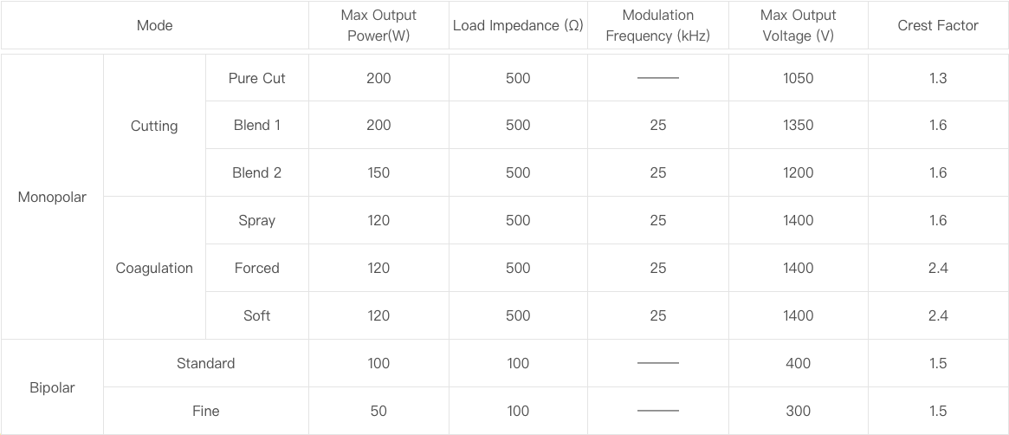Select the Blend 1 mode cell
Viewport: 1009px width, 435px height.
(x=256, y=126)
